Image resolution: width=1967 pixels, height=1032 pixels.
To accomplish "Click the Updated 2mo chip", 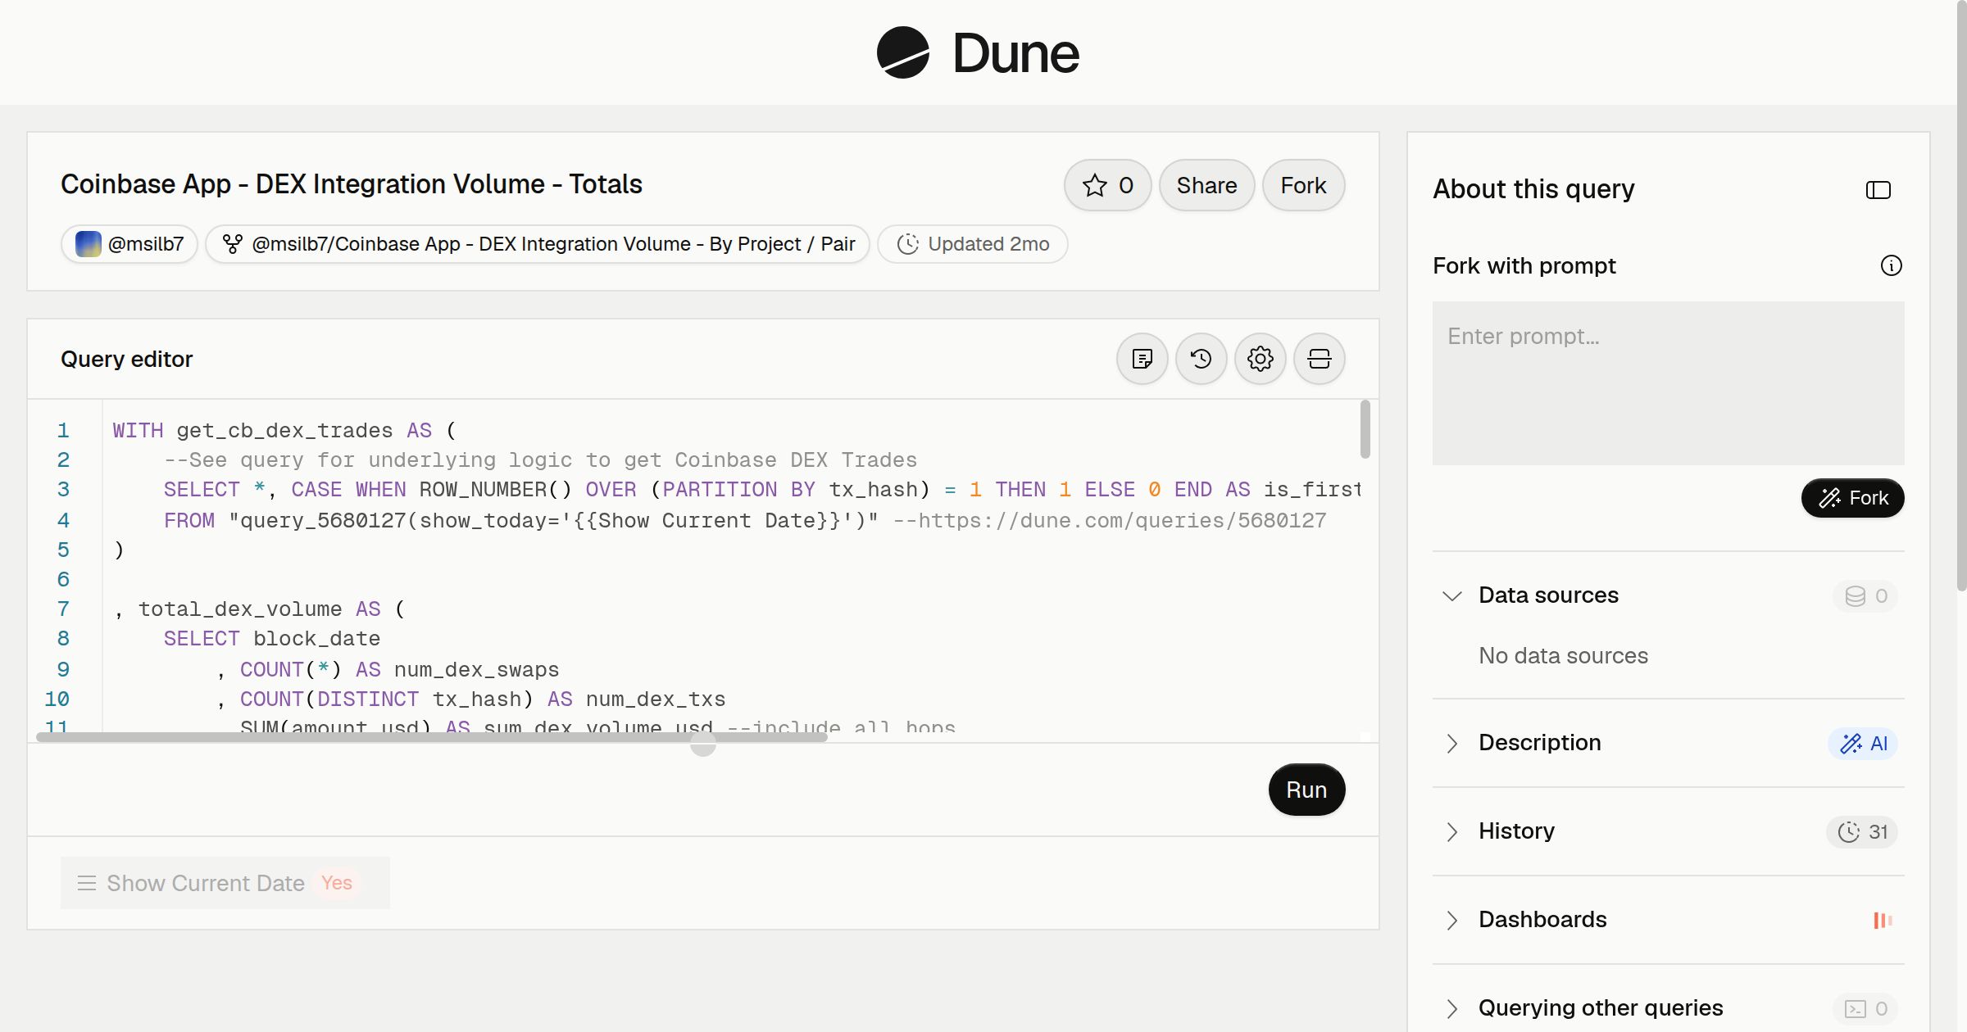I will (973, 244).
